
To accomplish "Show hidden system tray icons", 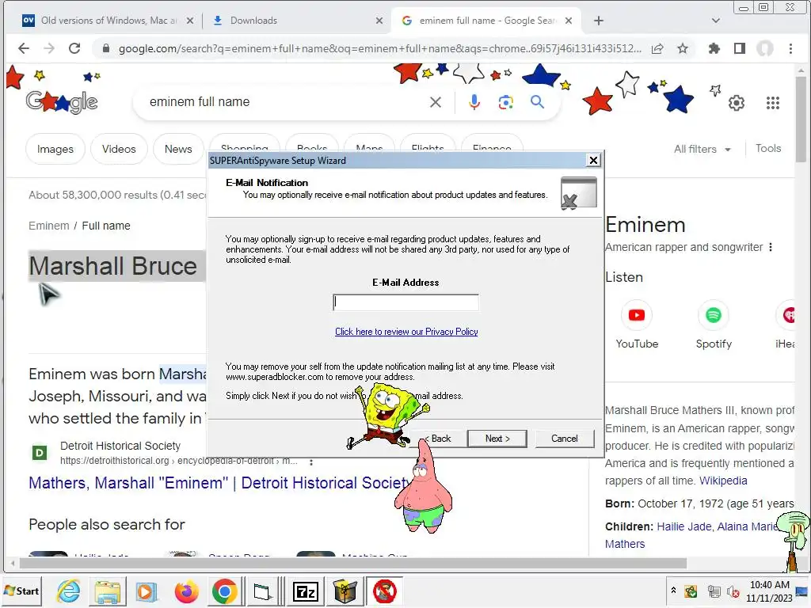I will tap(673, 590).
